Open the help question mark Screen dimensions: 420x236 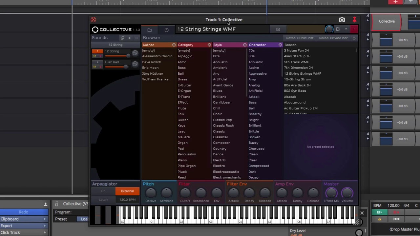coord(346,29)
